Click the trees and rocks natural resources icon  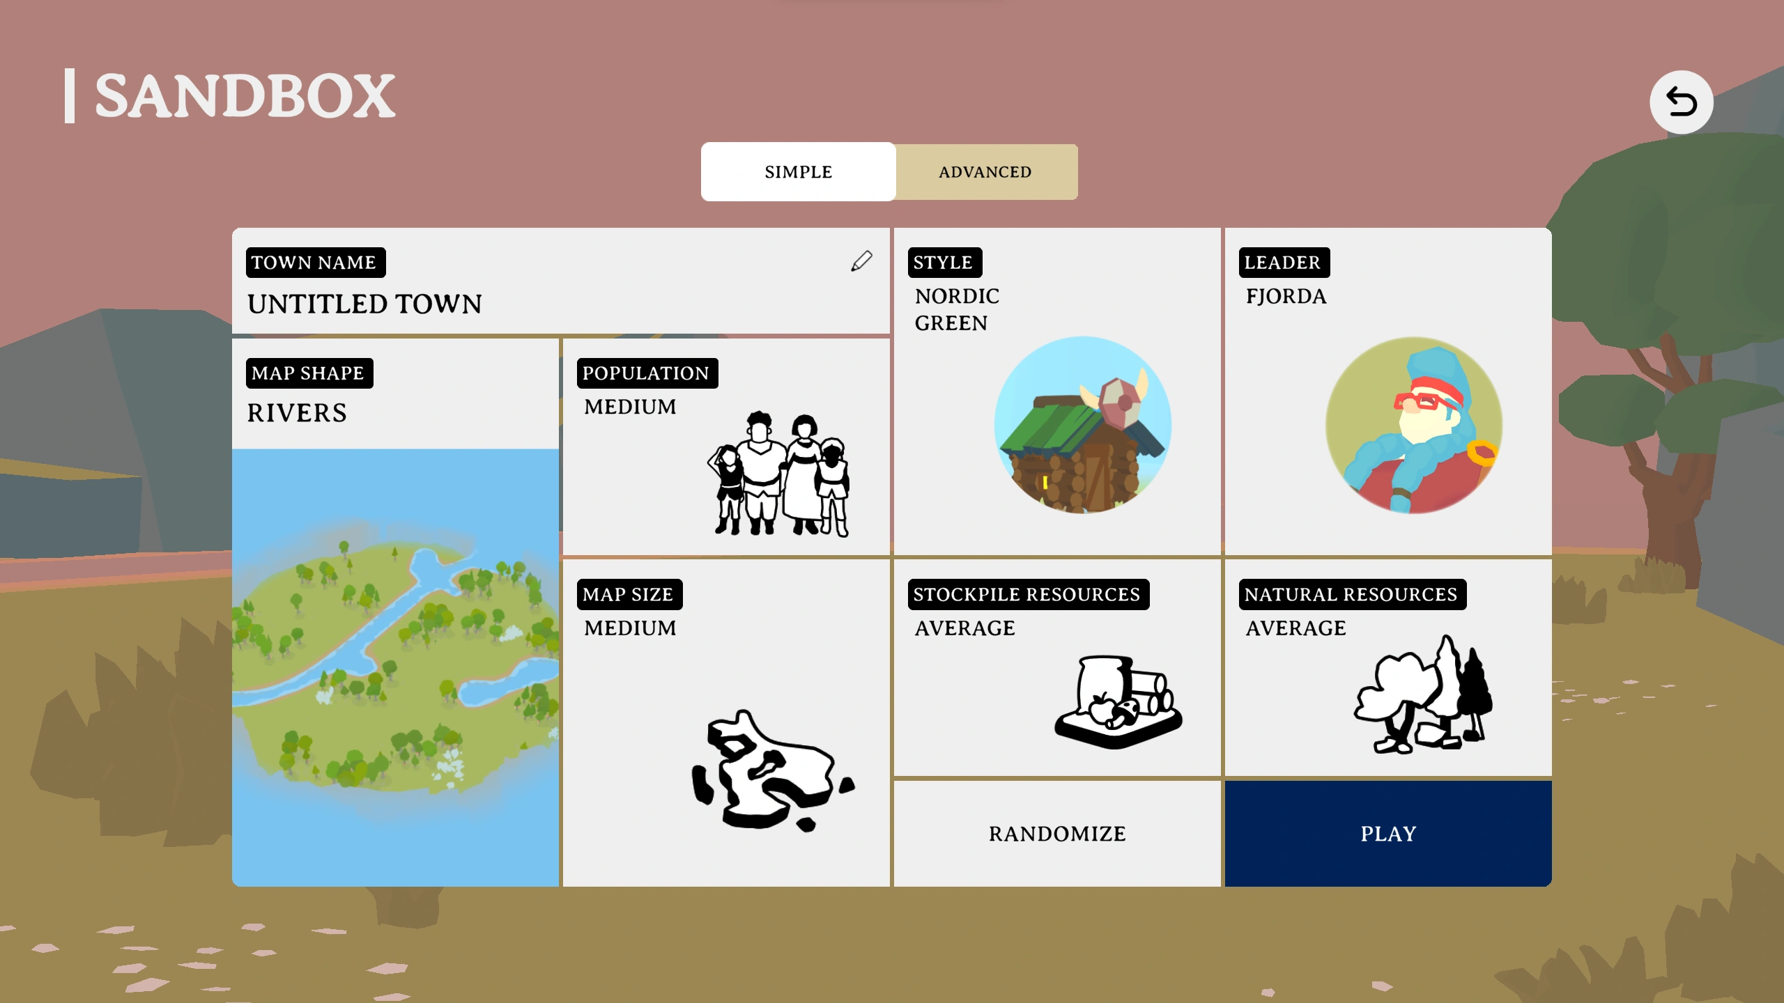[1423, 694]
